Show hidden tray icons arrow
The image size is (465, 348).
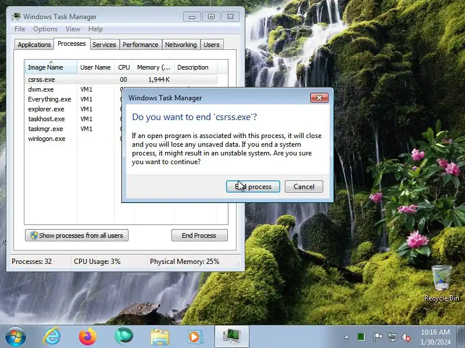346,337
